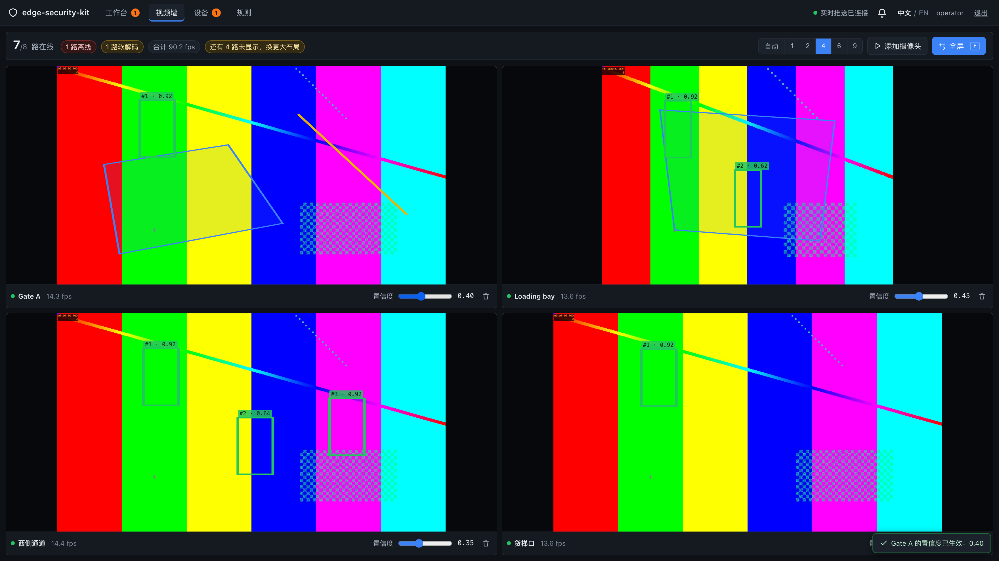This screenshot has height=561, width=999.
Task: Adjust Gate A 置信度 slider
Action: pos(425,296)
